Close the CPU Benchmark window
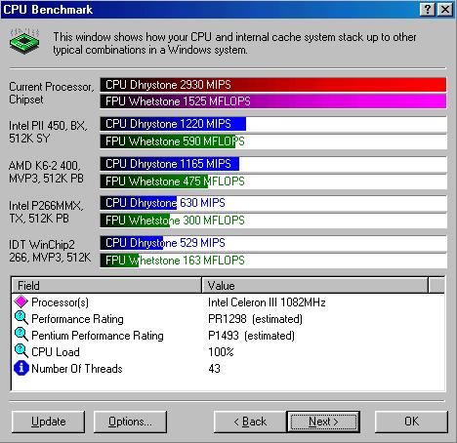The height and width of the screenshot is (443, 457). coord(445,10)
